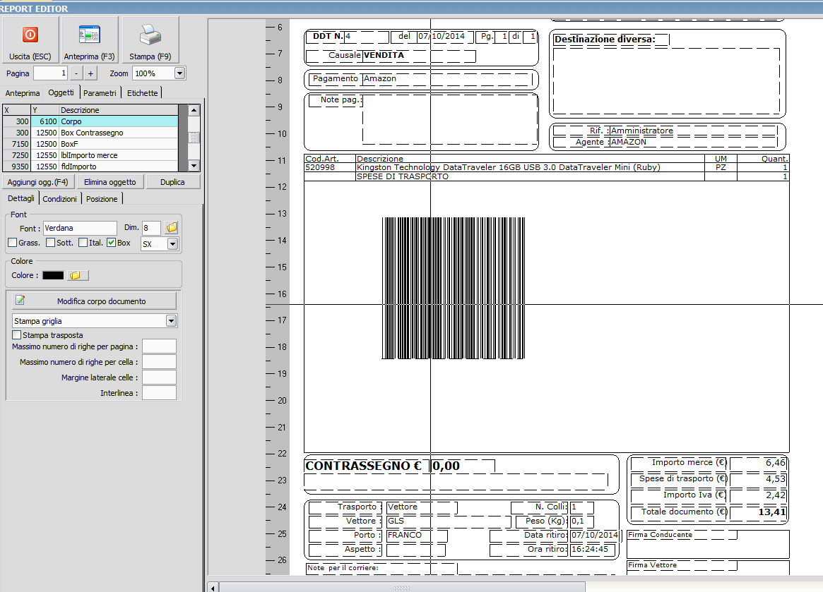Click the horizontal scrollbar left arrow
Viewport: 823px width, 592px height.
click(213, 587)
